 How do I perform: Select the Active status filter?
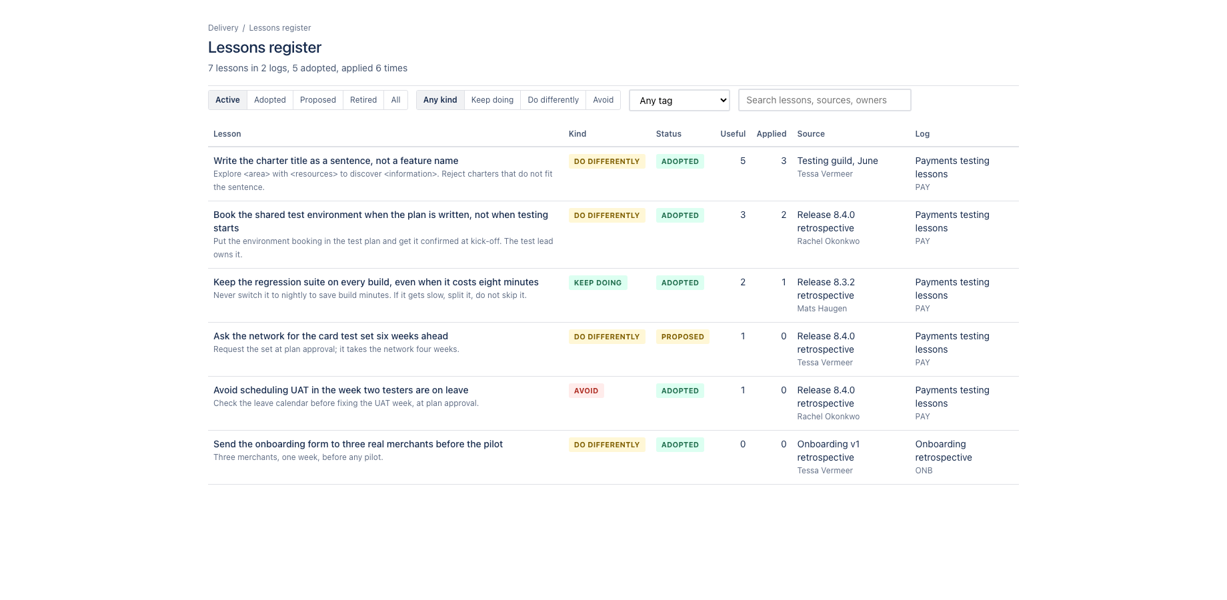click(x=227, y=100)
